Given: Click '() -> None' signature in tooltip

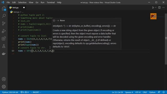Looking at the screenshot, I should click(59, 20).
